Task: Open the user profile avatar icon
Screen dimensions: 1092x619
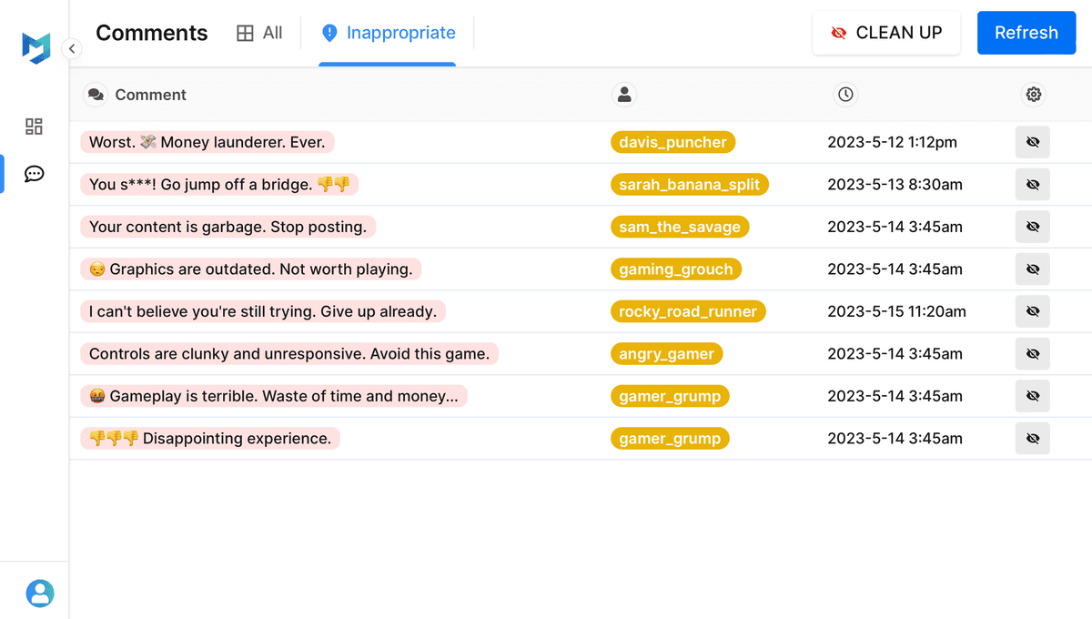Action: (x=39, y=594)
